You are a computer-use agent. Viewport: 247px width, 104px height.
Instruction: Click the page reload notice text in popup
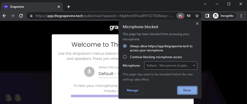point(158,77)
